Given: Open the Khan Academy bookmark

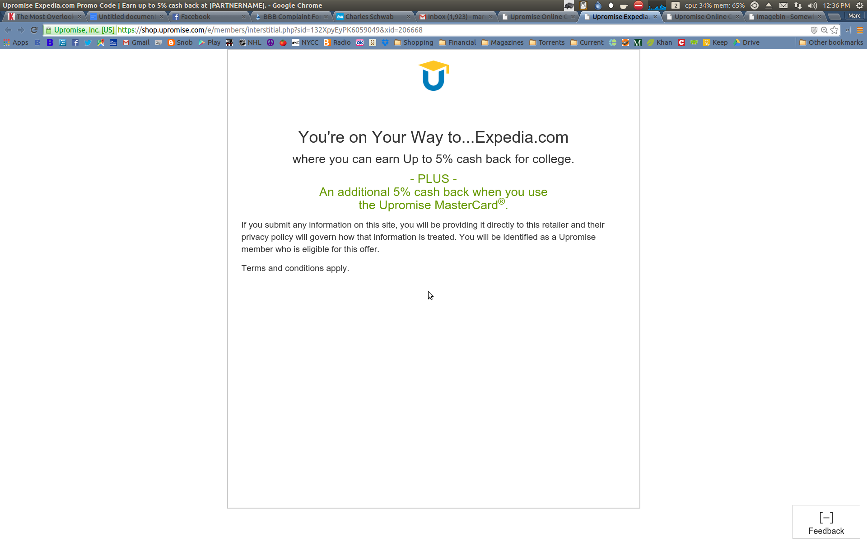Looking at the screenshot, I should (660, 42).
